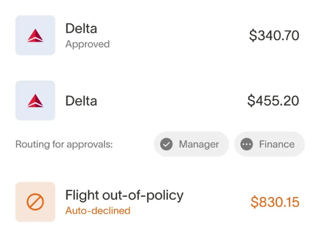Open the Delta title on the $455.20 expense
Image resolution: width=323 pixels, height=237 pixels.
81,101
